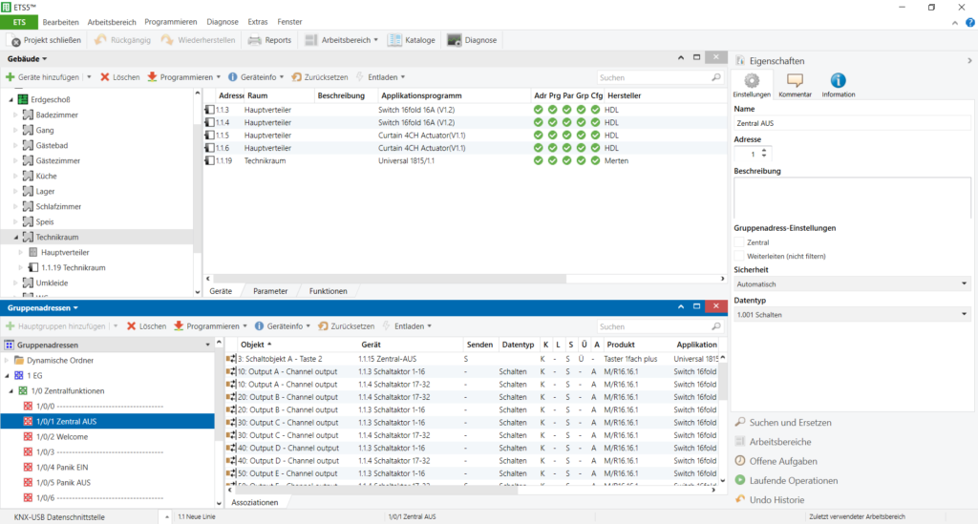Sort by the Applikationsprogramm column header
This screenshot has height=524, width=978.
click(421, 95)
